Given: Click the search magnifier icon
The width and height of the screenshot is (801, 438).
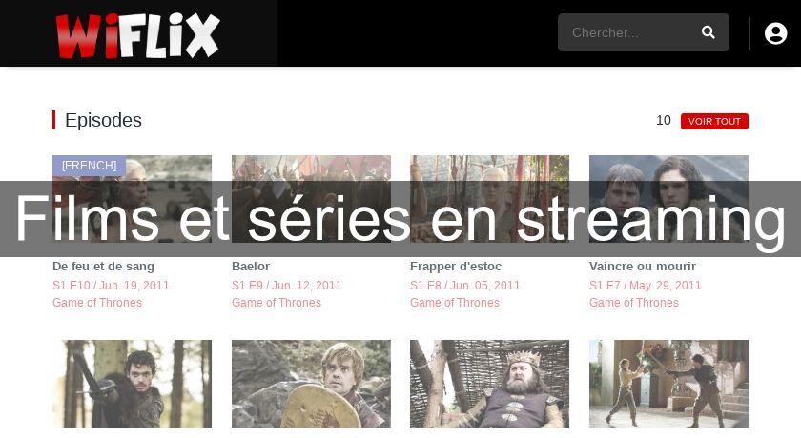Looking at the screenshot, I should tap(708, 32).
